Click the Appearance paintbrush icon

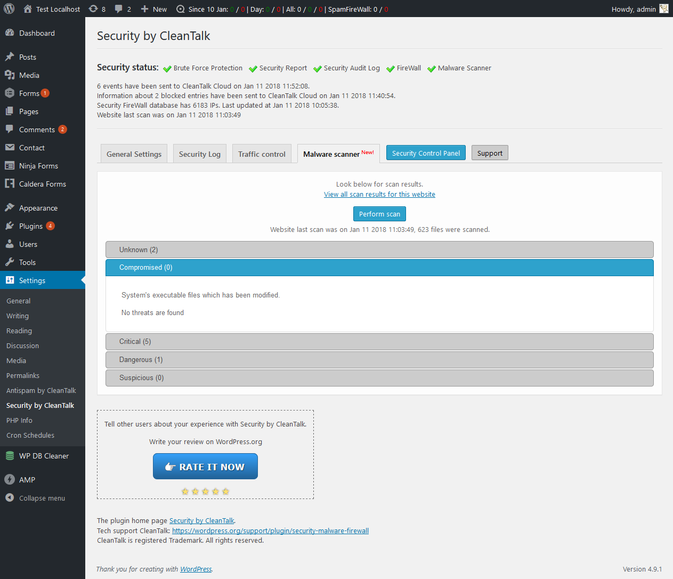click(x=10, y=208)
